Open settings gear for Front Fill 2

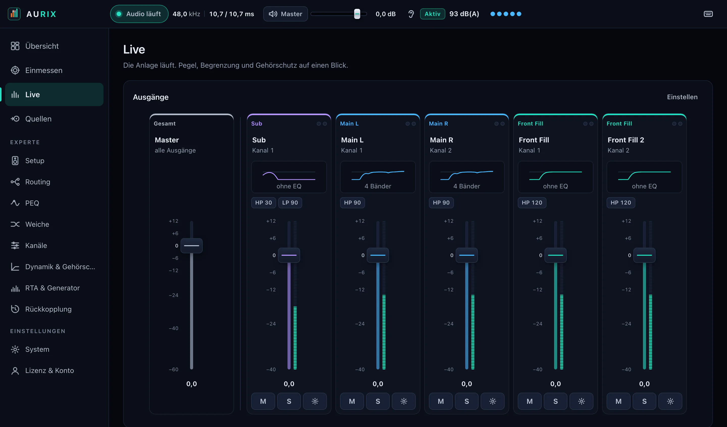[x=670, y=401]
